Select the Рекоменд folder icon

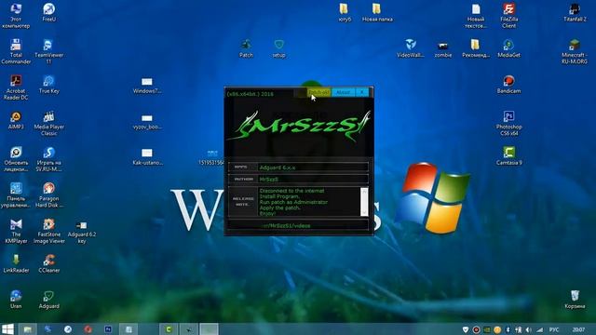pyautogui.click(x=476, y=48)
